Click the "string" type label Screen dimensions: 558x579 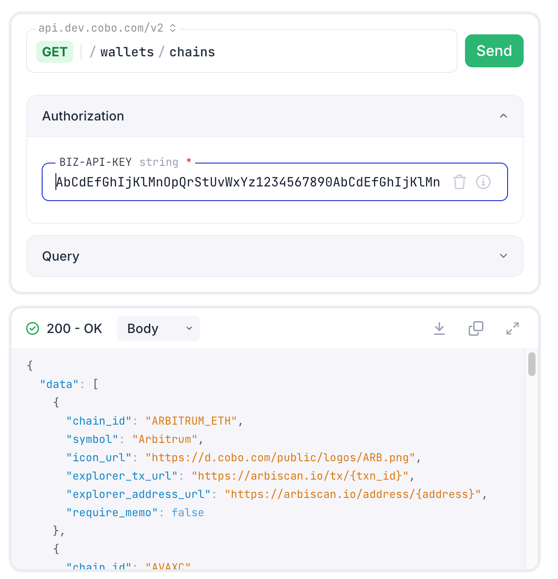(x=159, y=162)
